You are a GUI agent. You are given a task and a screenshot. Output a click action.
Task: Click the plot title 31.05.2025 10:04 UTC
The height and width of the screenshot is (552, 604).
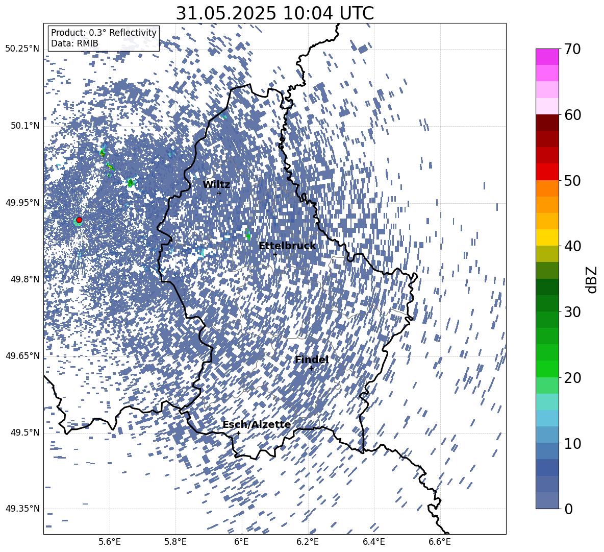click(274, 13)
